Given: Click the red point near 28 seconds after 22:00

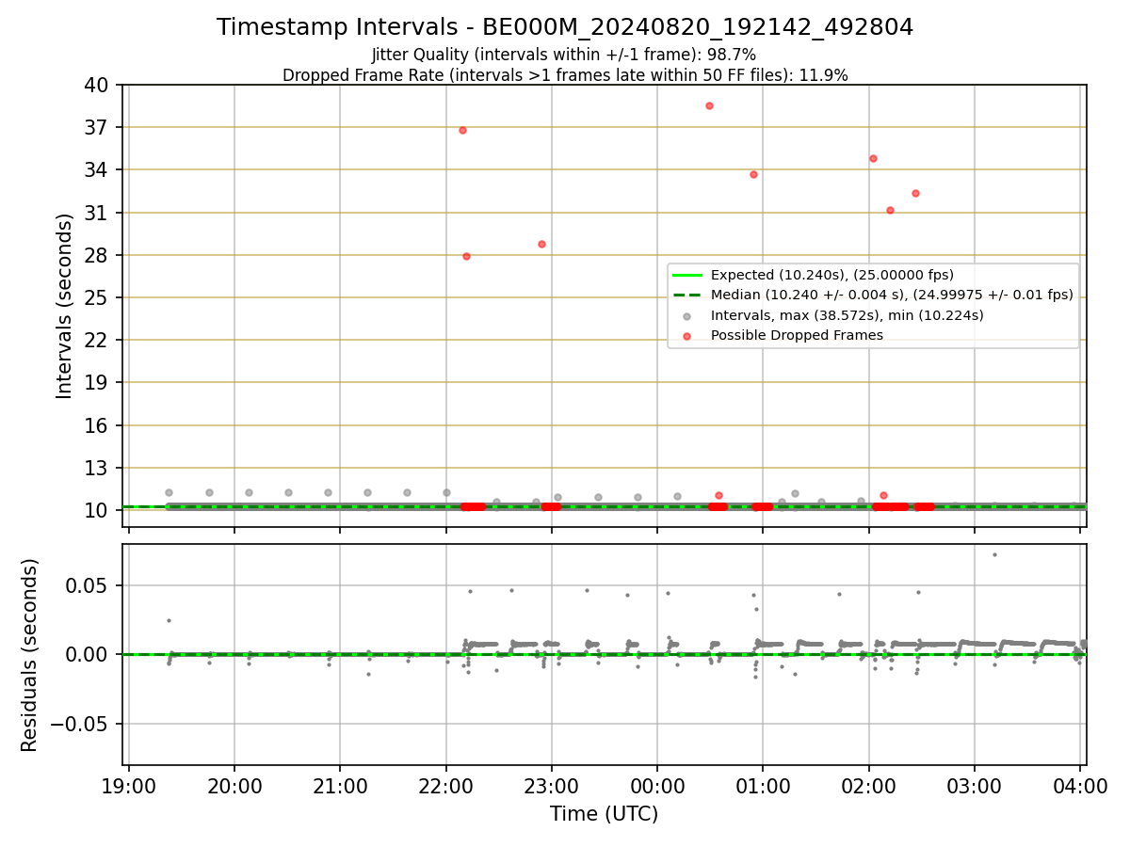Looking at the screenshot, I should point(466,256).
